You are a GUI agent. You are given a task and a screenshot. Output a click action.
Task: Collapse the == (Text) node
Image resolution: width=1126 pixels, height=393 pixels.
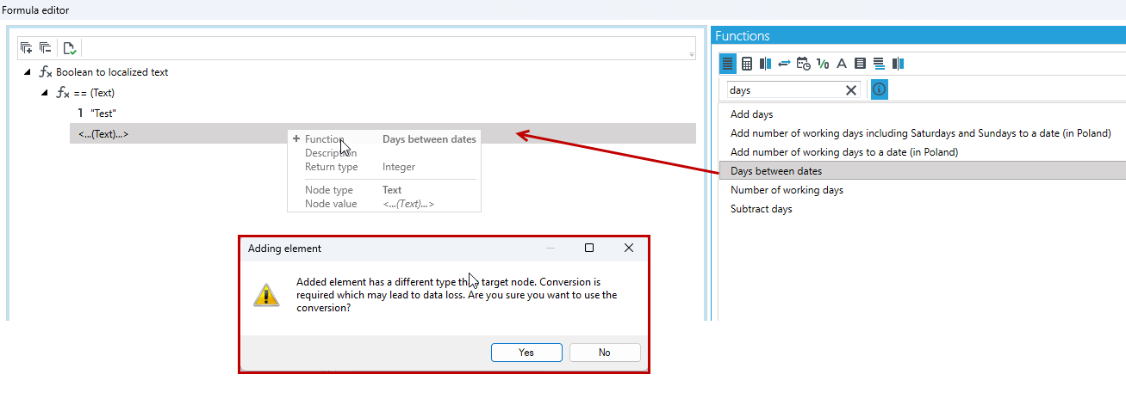tap(45, 93)
